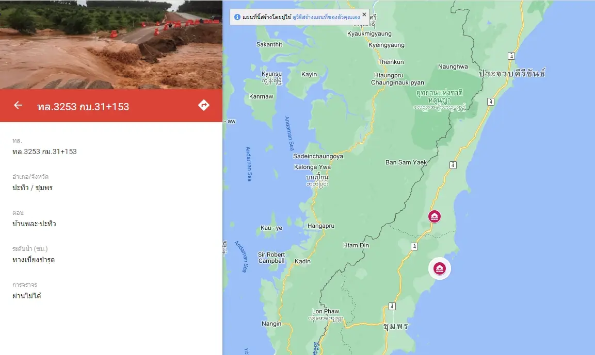Select the ทางเบี่ยงชำรุด water level value
Image resolution: width=595 pixels, height=355 pixels.
click(x=34, y=260)
